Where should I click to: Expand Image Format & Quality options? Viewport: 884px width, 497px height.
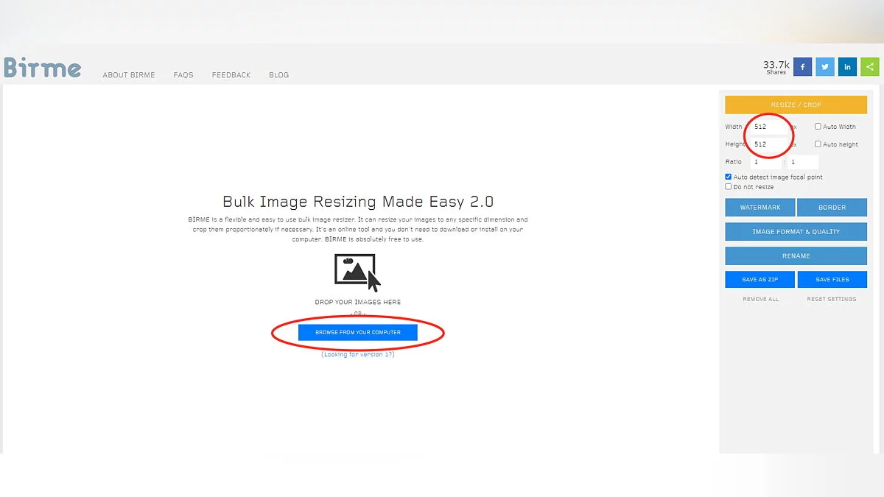point(796,232)
